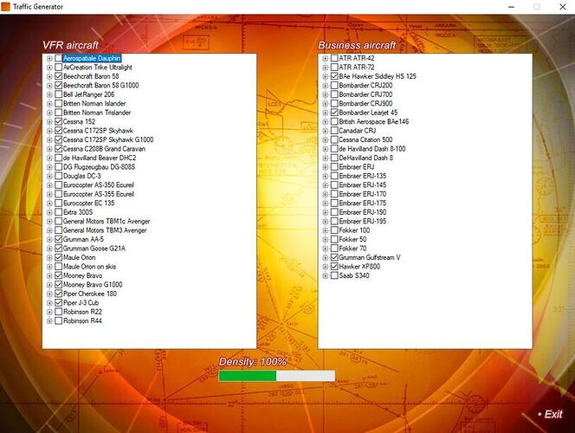Select the Embraer ERJ-175 label
575x433 pixels.
(x=363, y=204)
